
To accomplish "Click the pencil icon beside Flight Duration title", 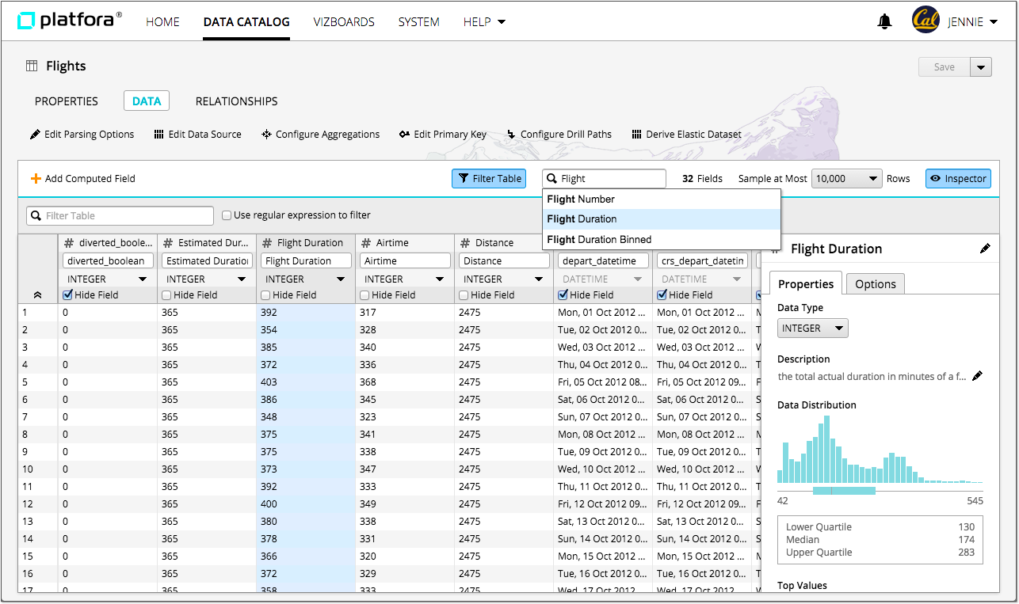I will coord(985,249).
